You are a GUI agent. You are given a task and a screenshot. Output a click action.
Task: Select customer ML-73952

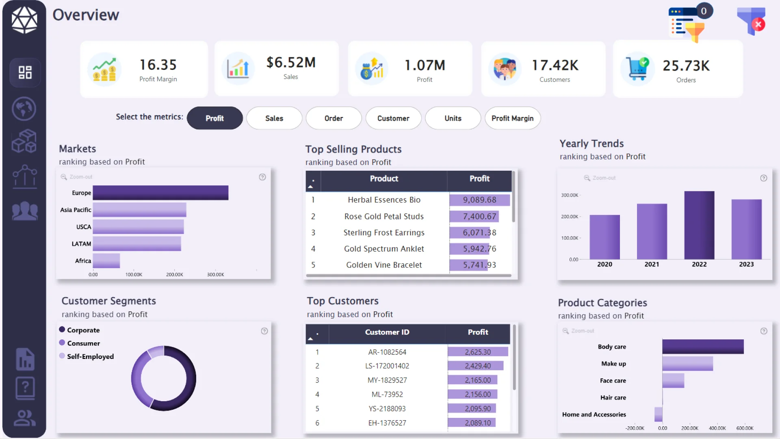408,394
